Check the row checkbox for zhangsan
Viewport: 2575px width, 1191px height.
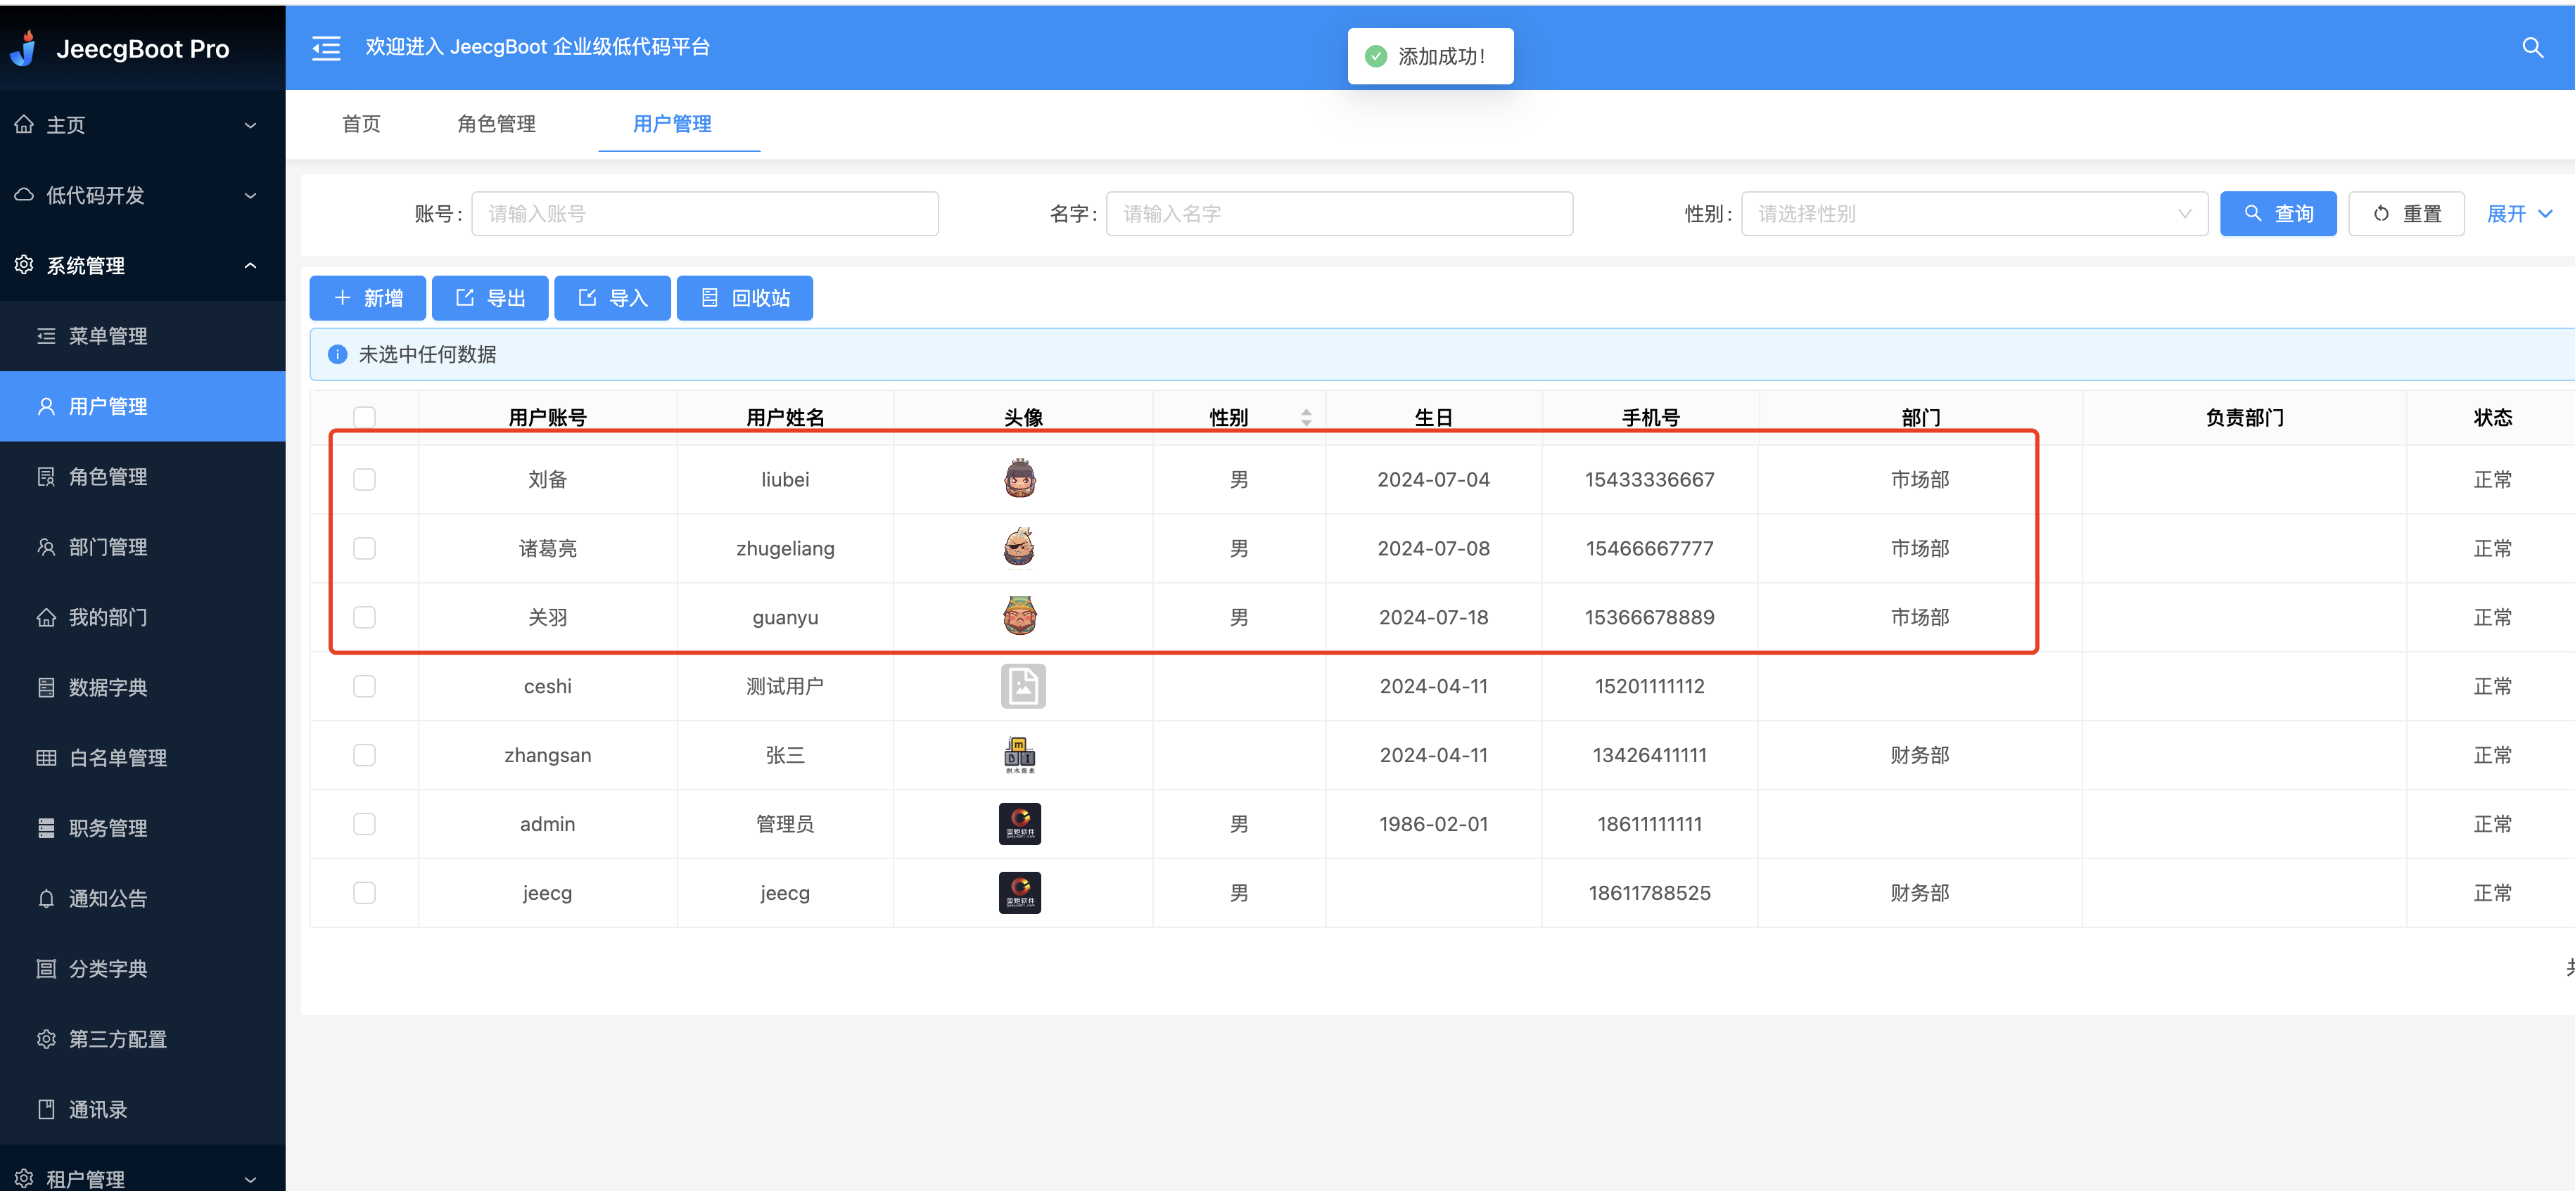click(x=364, y=755)
